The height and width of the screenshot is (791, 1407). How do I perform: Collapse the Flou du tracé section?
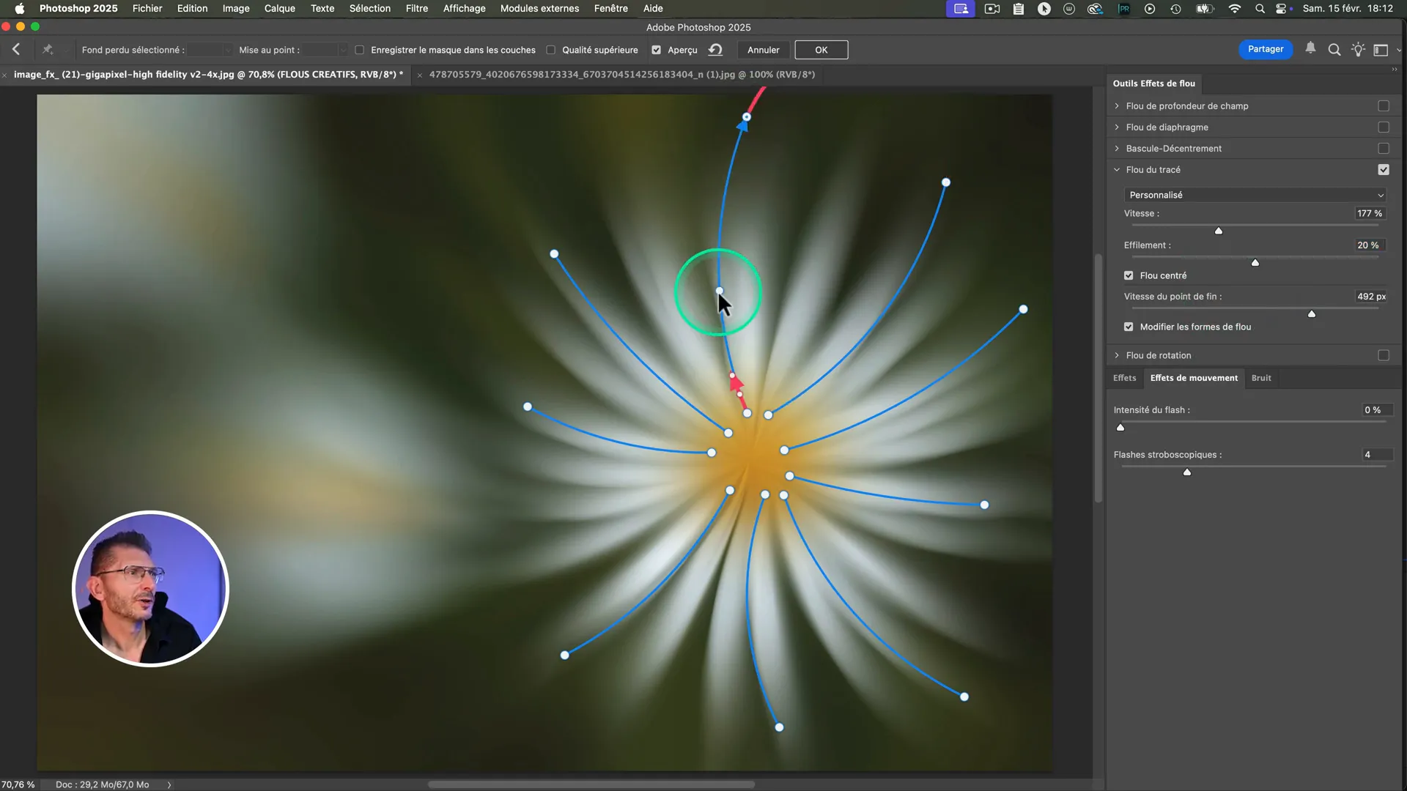pyautogui.click(x=1117, y=170)
